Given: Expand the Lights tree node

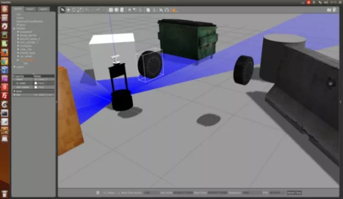Looking at the screenshot, I should click(x=14, y=67).
